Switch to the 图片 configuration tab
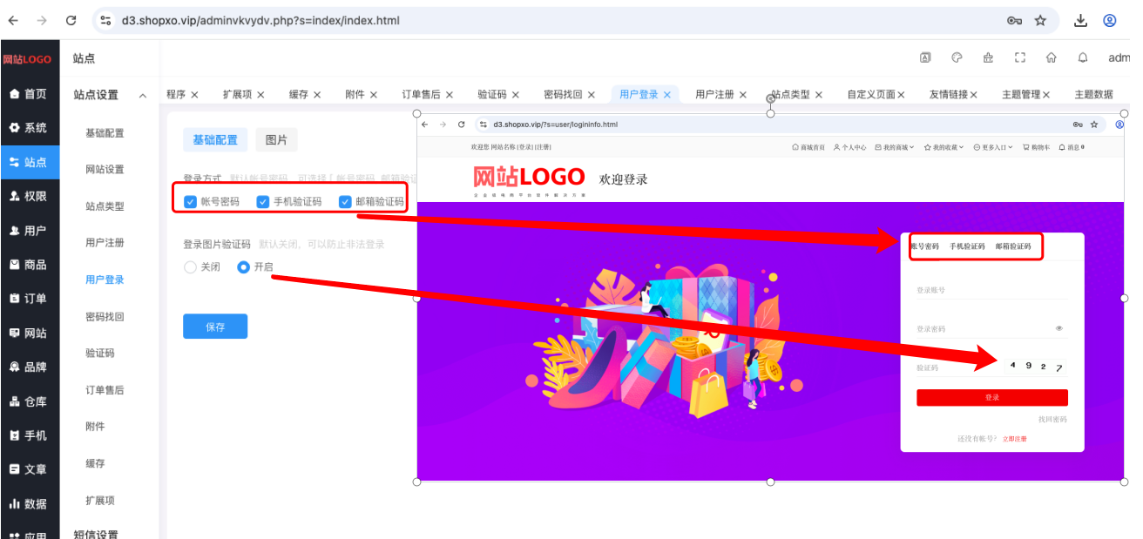The width and height of the screenshot is (1143, 539). pyautogui.click(x=276, y=139)
